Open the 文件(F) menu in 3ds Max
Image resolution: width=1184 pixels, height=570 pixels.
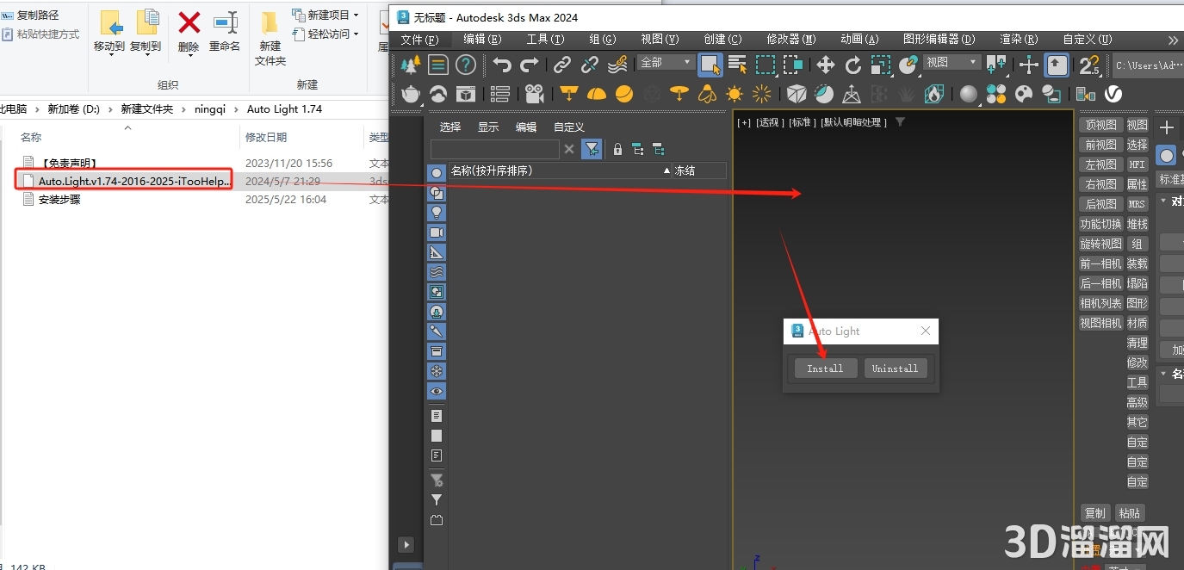tap(420, 40)
